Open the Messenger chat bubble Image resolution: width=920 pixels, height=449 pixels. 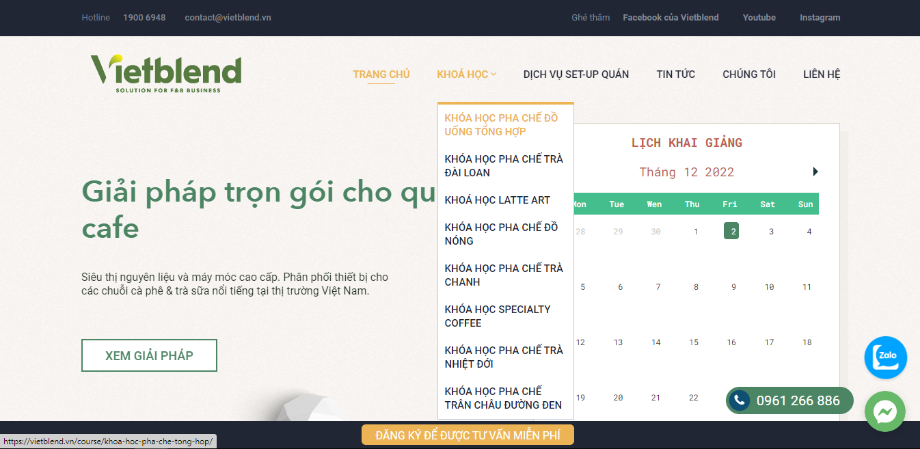(x=885, y=411)
